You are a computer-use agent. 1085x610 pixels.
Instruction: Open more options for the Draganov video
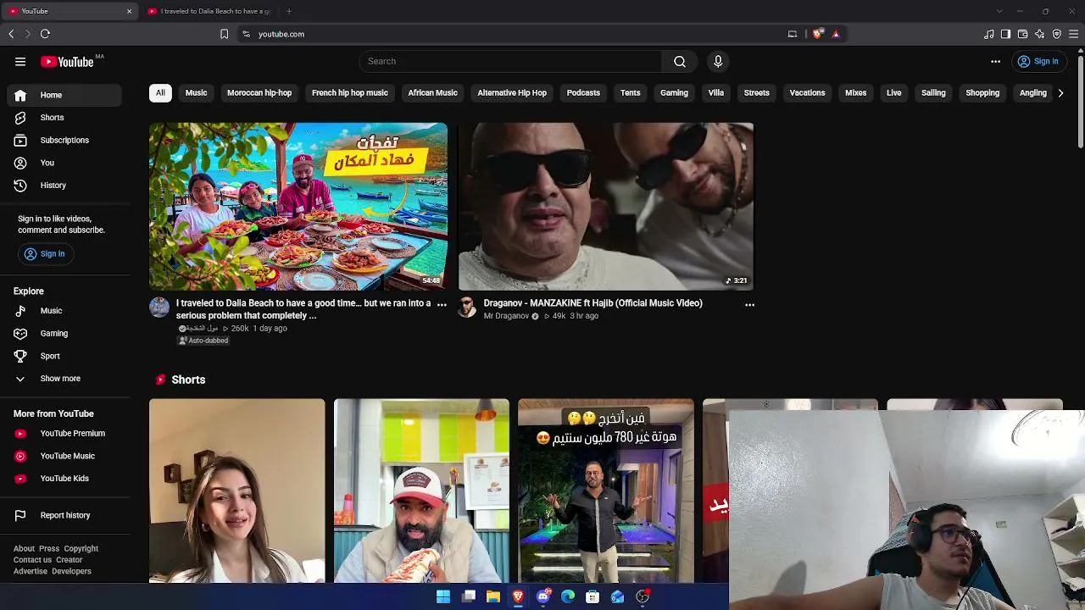coord(749,304)
